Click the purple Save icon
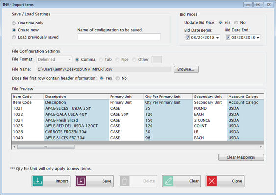276x195 pixels. [81, 181]
